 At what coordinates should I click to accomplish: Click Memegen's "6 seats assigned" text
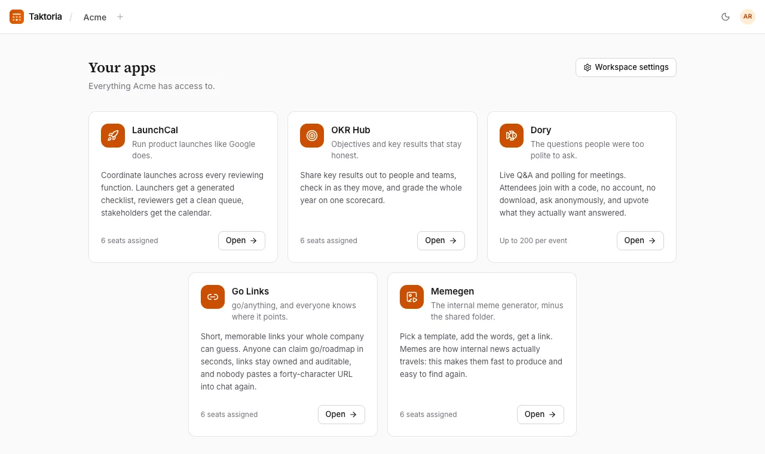pyautogui.click(x=429, y=415)
